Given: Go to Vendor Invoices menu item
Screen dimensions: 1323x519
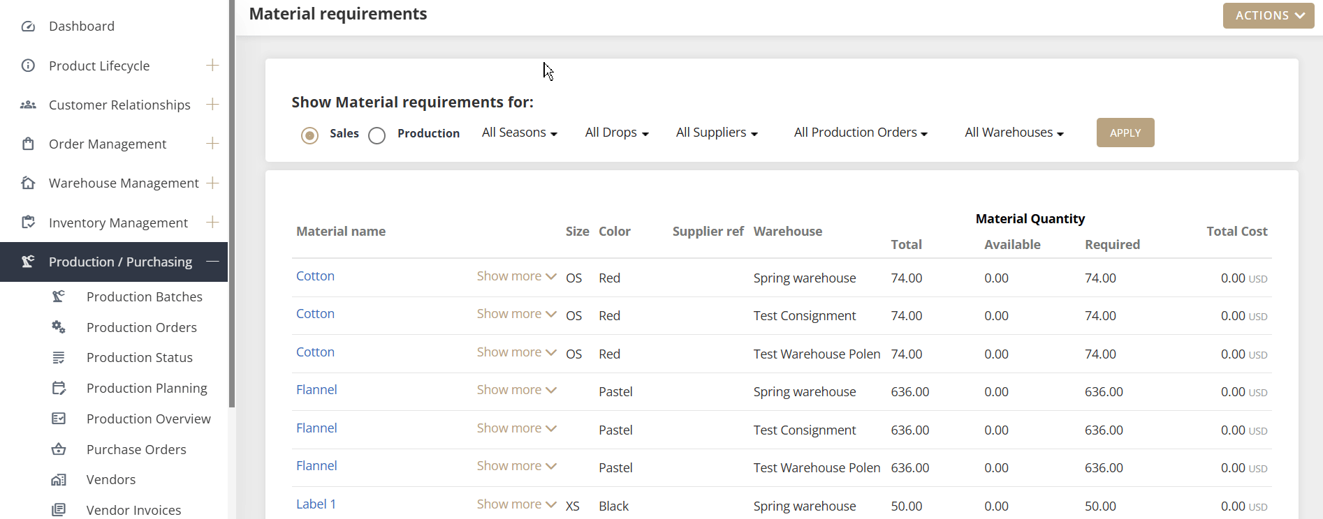Looking at the screenshot, I should 133,510.
